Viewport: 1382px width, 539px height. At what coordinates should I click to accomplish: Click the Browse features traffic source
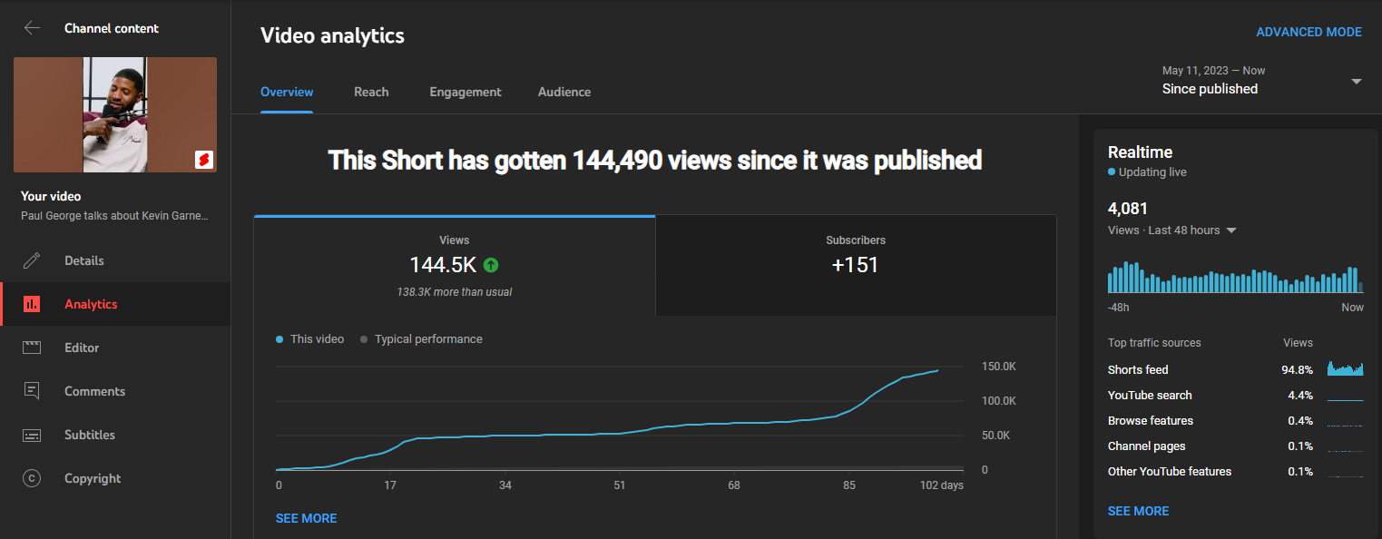point(1236,420)
